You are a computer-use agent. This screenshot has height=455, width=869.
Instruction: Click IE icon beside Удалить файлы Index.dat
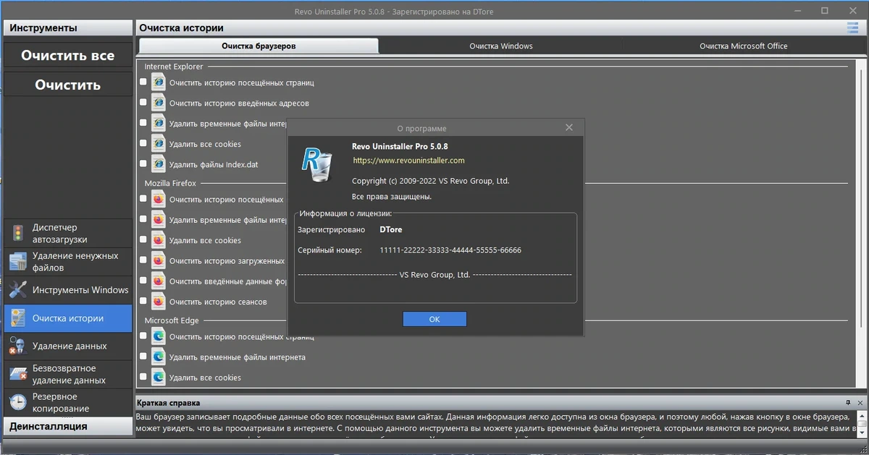coord(158,164)
